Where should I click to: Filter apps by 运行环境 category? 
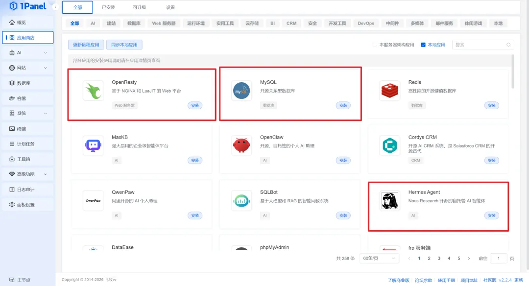click(195, 24)
